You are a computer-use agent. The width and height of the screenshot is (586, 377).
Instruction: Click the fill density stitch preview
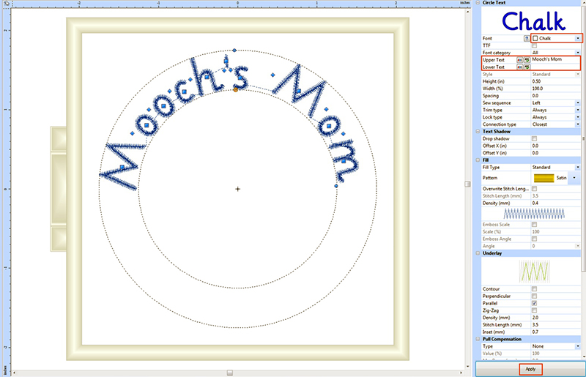tap(534, 214)
